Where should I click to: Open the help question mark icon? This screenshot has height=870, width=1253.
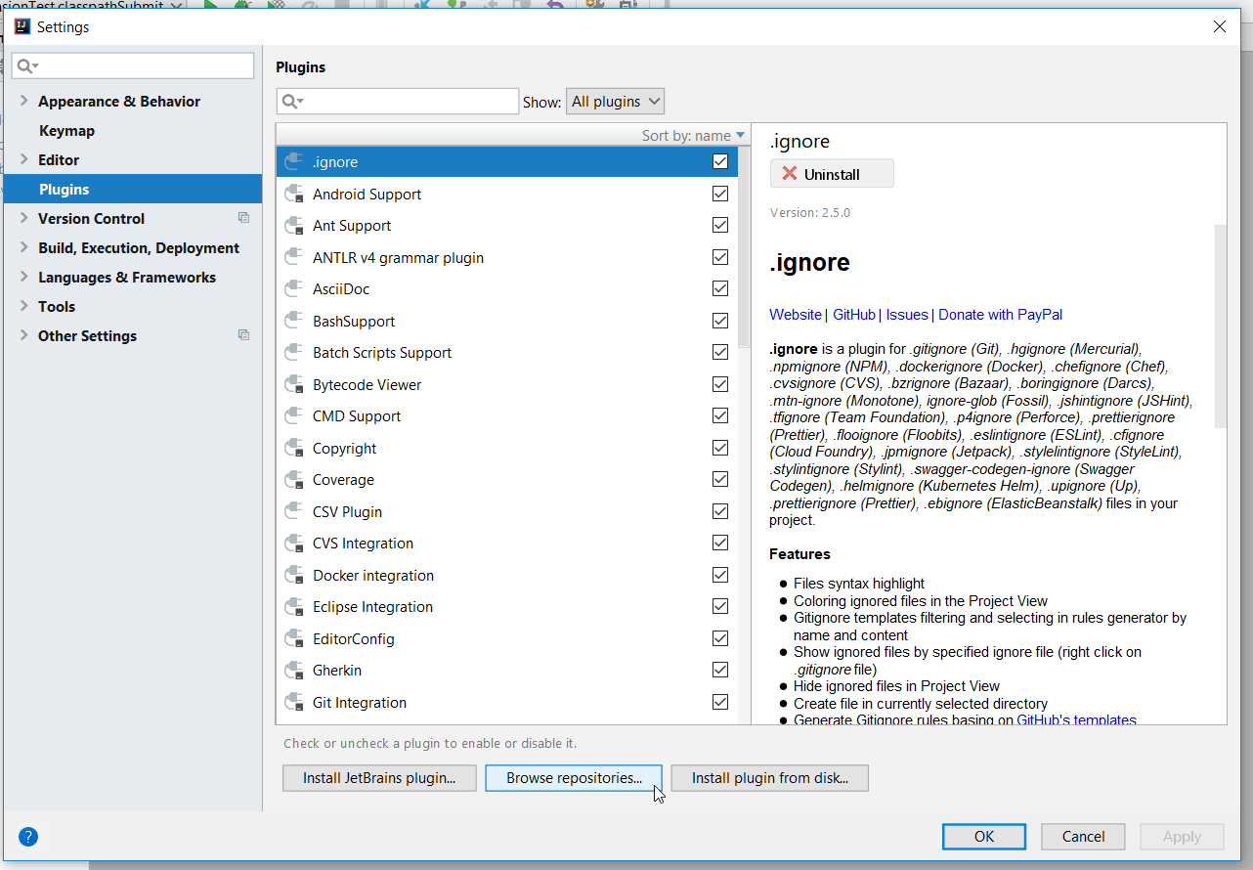tap(28, 837)
